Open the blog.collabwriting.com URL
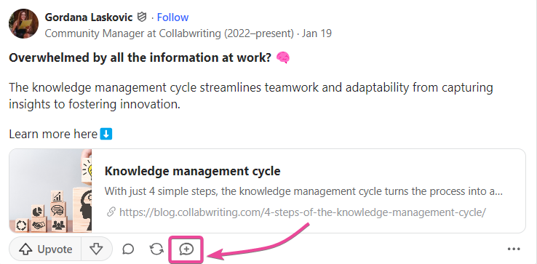The image size is (537, 264). (303, 212)
